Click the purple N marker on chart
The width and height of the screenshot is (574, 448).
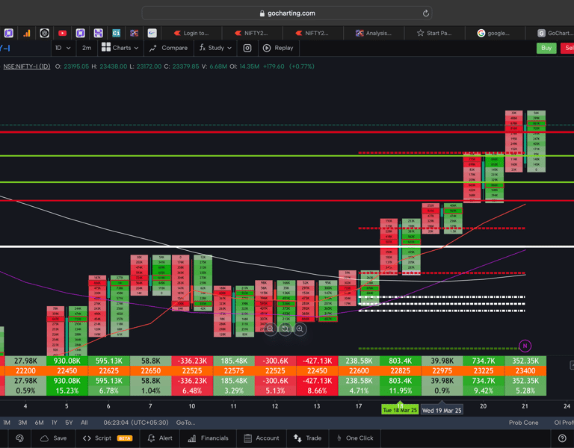tap(525, 346)
